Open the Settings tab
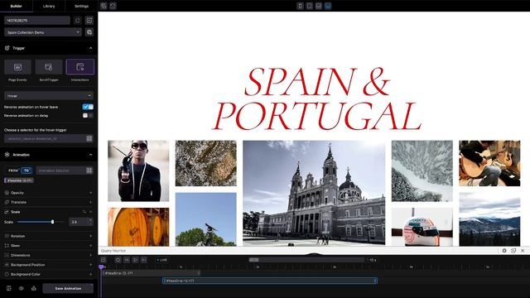Viewport: 530px width, 298px height. [x=81, y=6]
